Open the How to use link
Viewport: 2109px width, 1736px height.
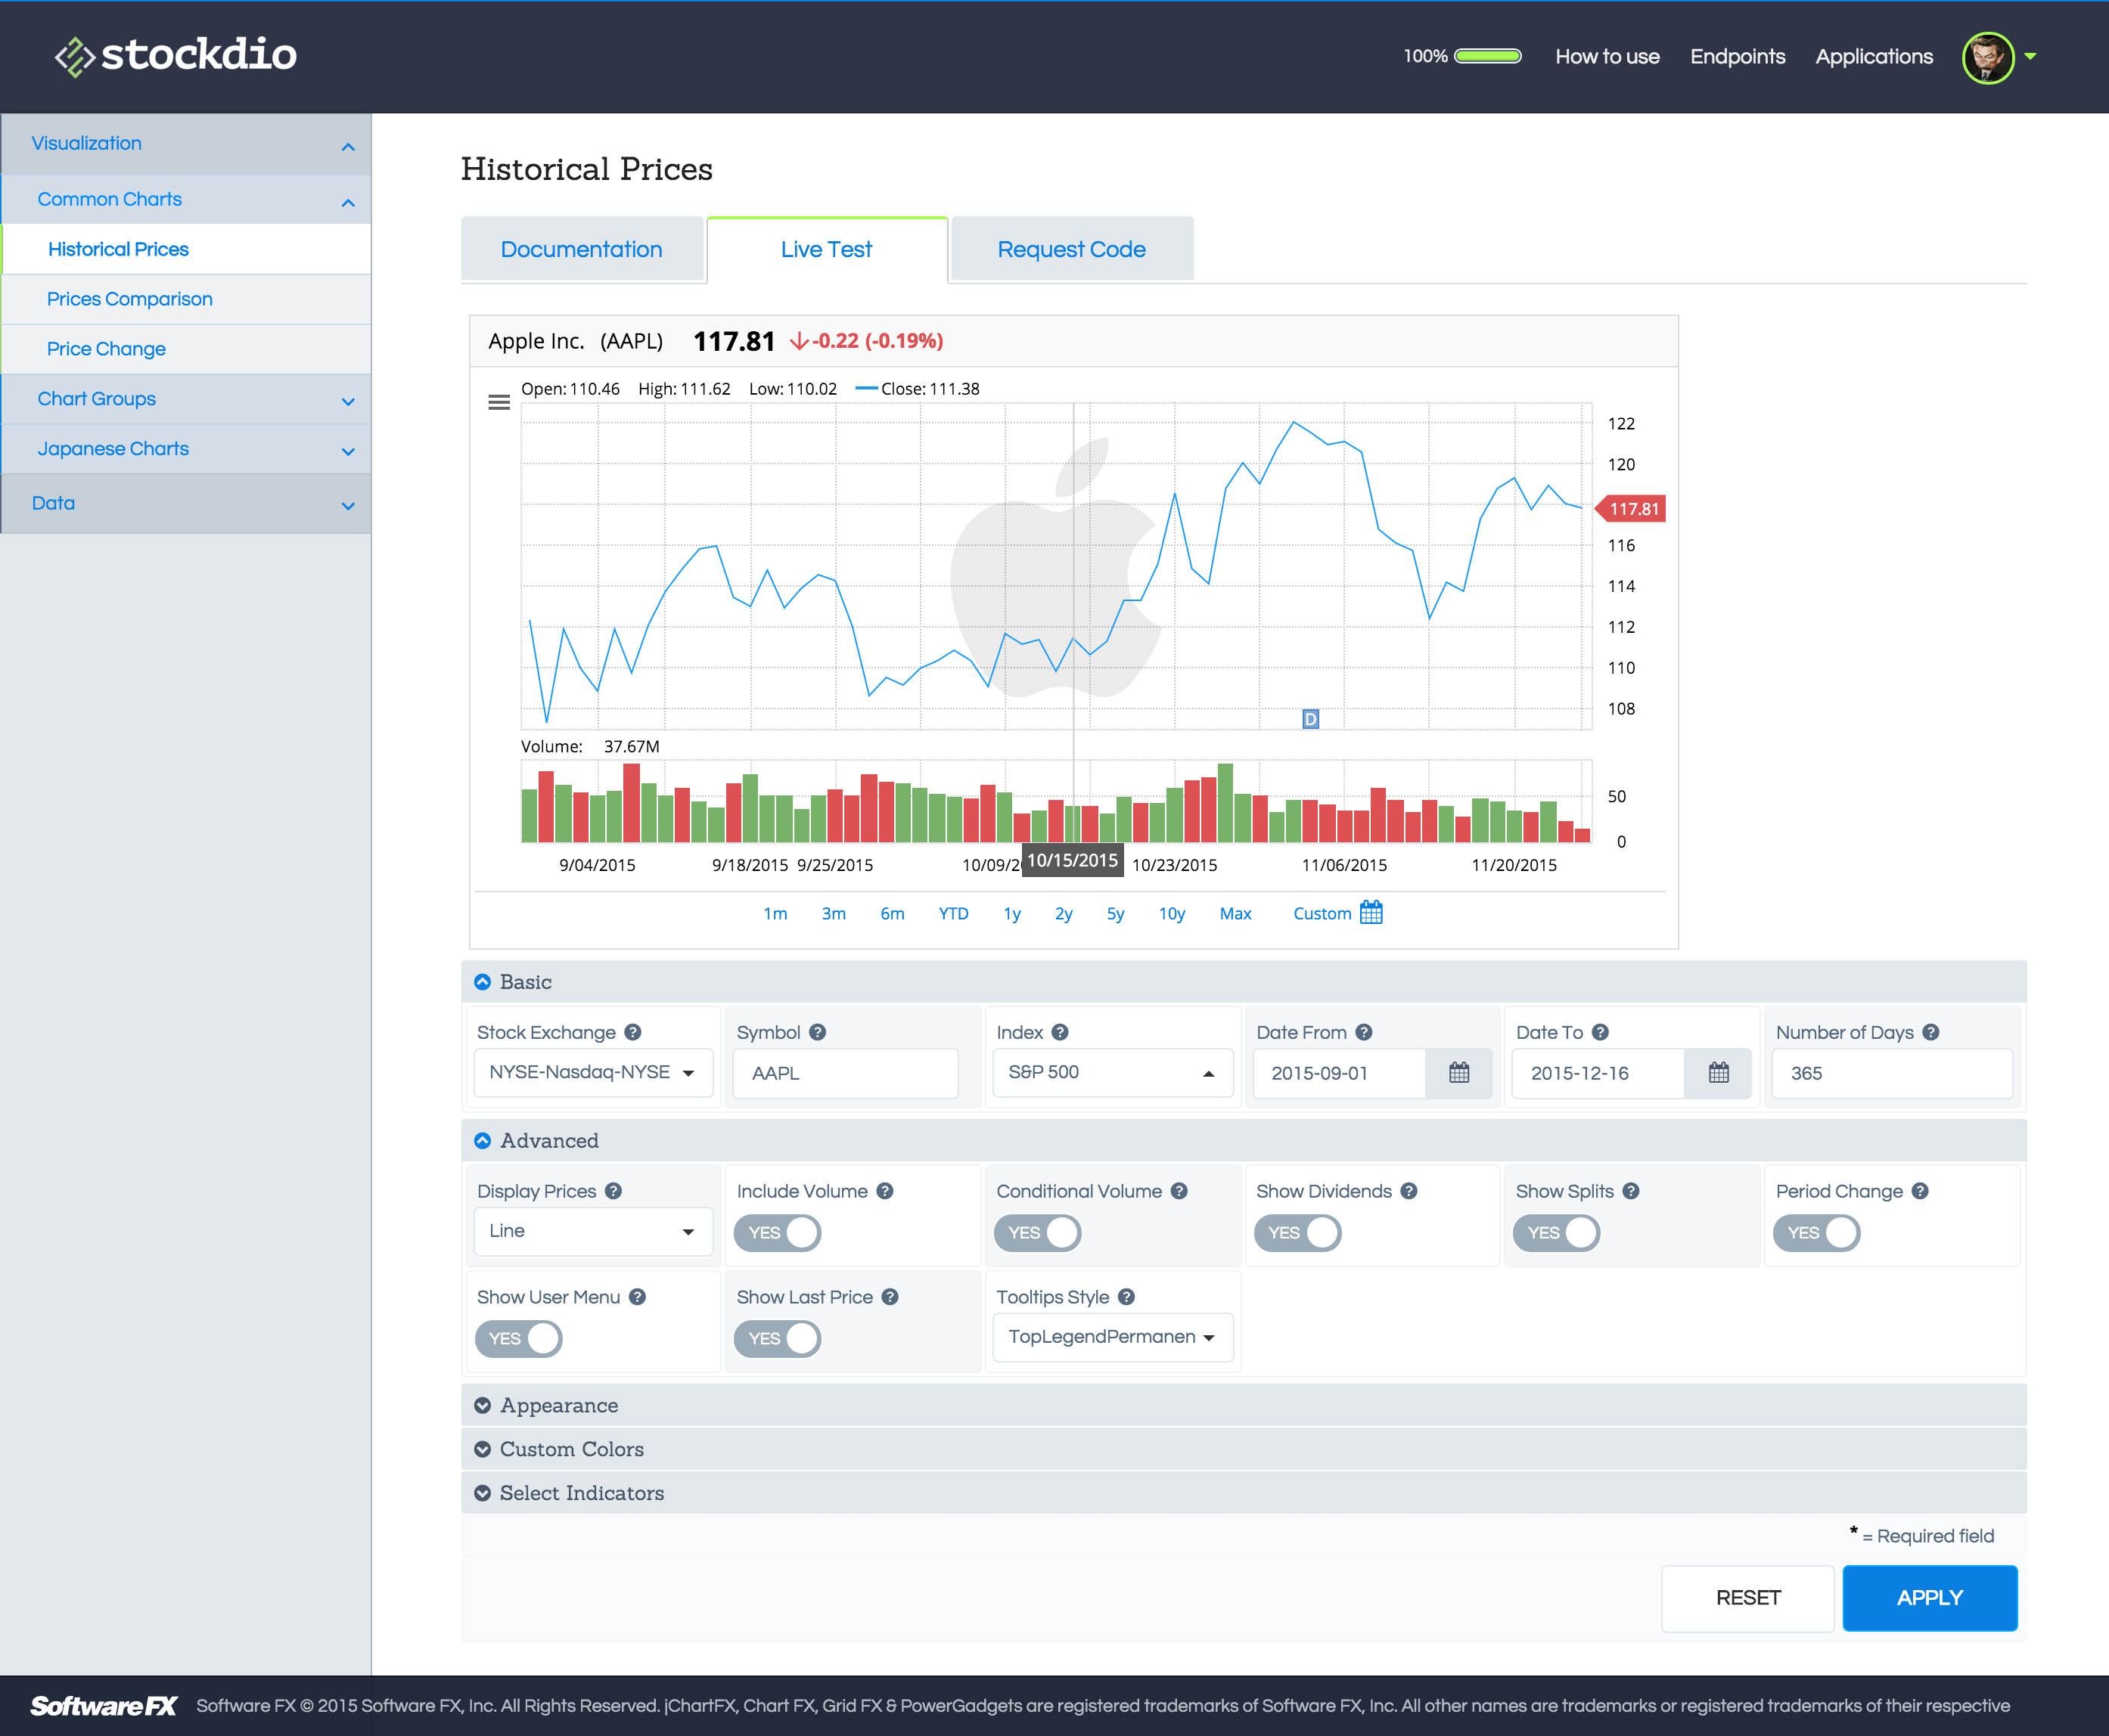pyautogui.click(x=1607, y=57)
